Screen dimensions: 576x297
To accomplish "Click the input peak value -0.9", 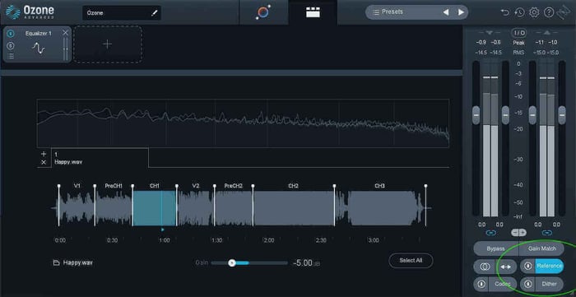I will click(x=481, y=43).
